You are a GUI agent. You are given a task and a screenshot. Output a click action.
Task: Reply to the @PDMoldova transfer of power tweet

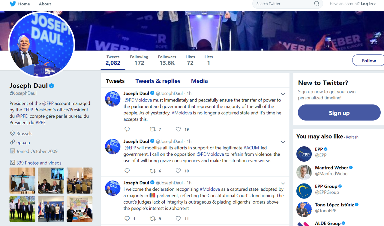[127, 129]
